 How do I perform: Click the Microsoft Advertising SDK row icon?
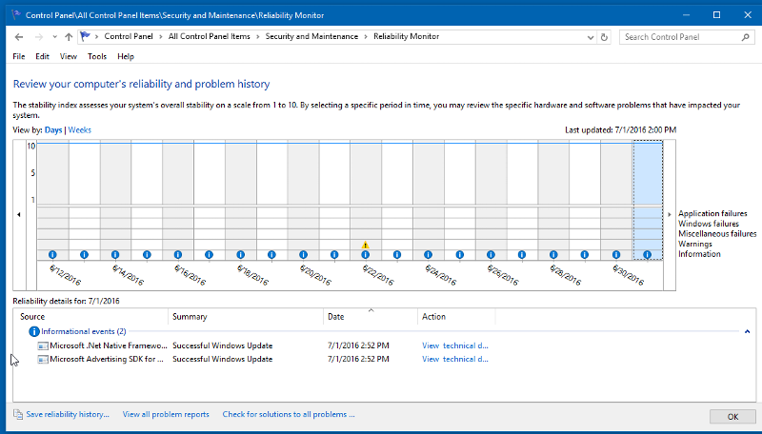[43, 359]
